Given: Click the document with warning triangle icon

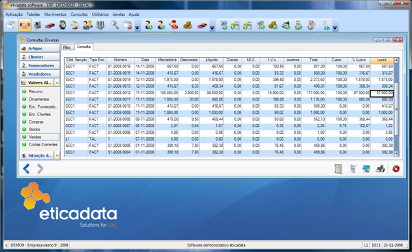Looking at the screenshot, I should 311,25.
